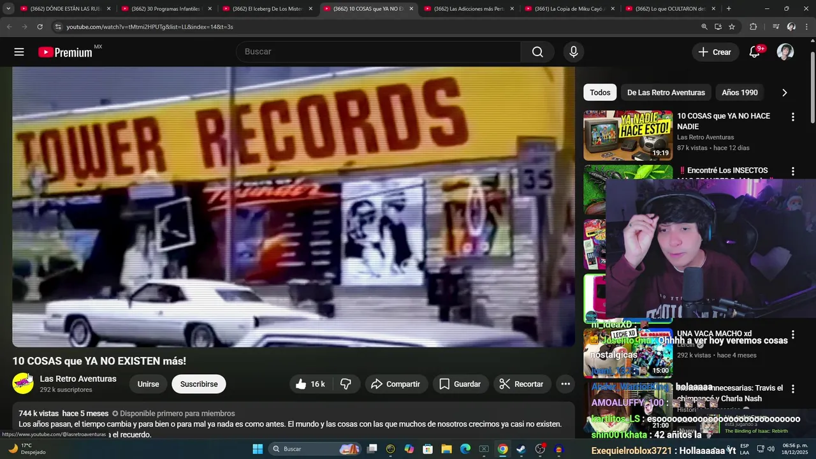Viewport: 816px width, 459px height.
Task: Open the Las Retro Aventuras channel name link
Action: [78, 379]
